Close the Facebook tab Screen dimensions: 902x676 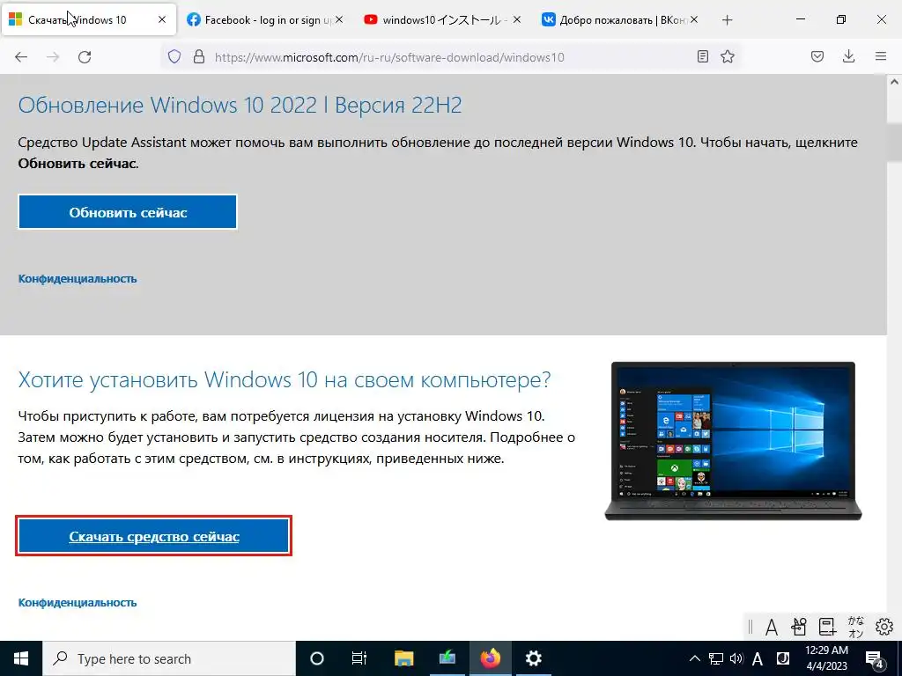click(x=339, y=19)
